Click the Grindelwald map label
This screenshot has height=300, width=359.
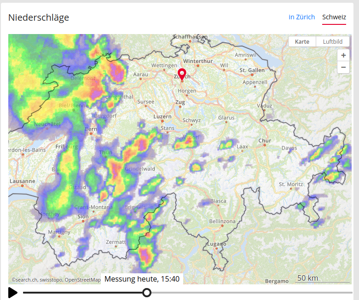140,169
